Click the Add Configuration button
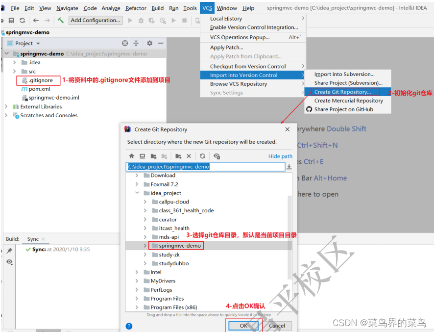434x332 pixels. [96, 20]
